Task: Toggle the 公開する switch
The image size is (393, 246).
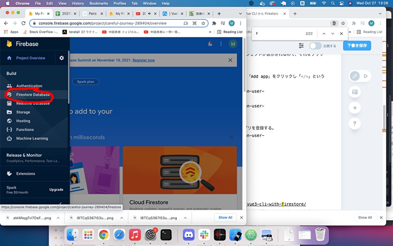Action: pyautogui.click(x=315, y=46)
